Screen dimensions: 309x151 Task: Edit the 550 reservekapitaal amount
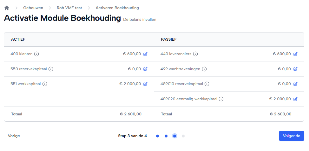[x=145, y=69]
